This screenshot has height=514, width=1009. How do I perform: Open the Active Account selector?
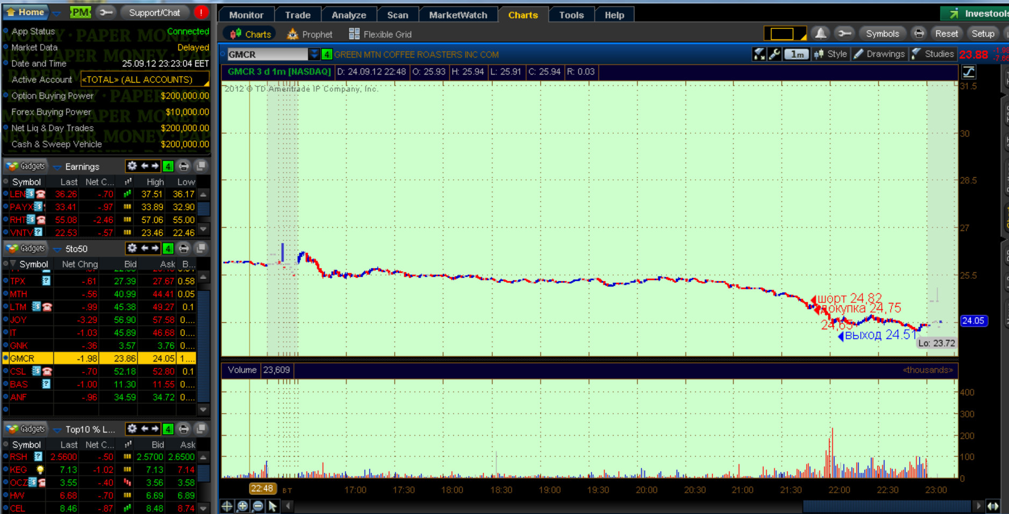(145, 79)
